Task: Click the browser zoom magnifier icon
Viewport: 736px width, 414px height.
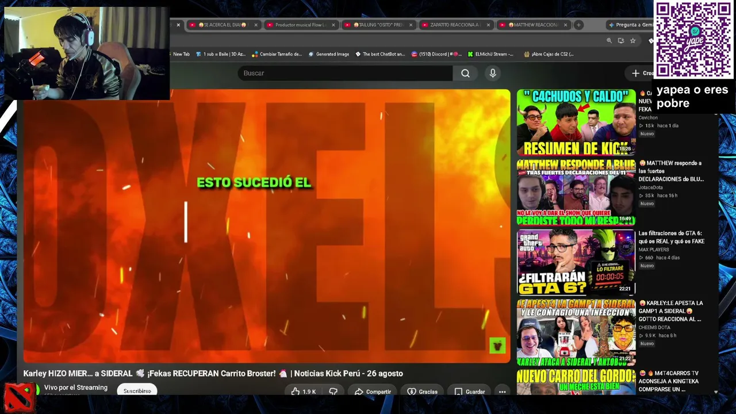Action: (609, 41)
